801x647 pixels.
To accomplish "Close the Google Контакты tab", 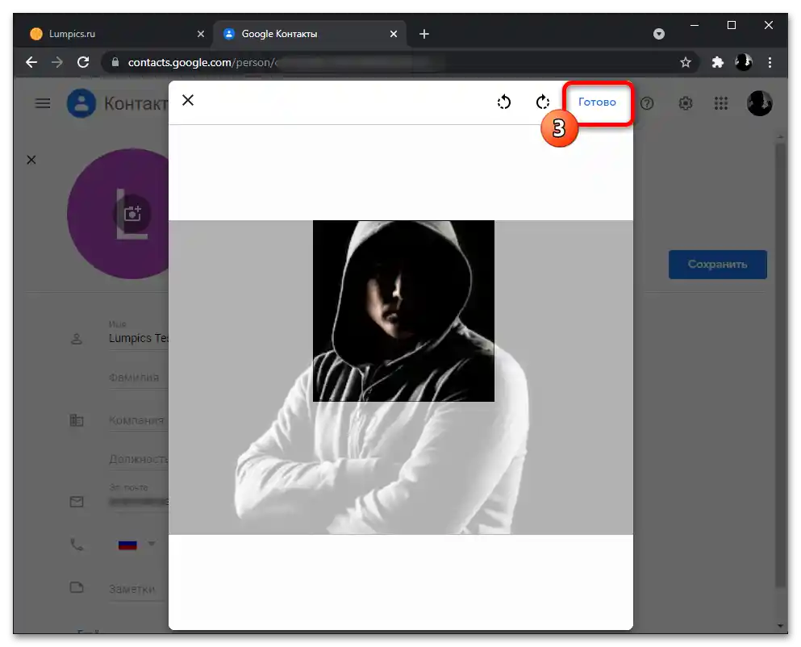I will point(394,34).
